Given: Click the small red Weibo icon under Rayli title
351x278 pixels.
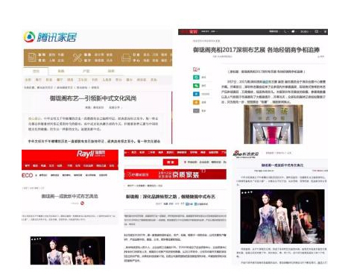Looking at the screenshot, I should coord(82,203).
